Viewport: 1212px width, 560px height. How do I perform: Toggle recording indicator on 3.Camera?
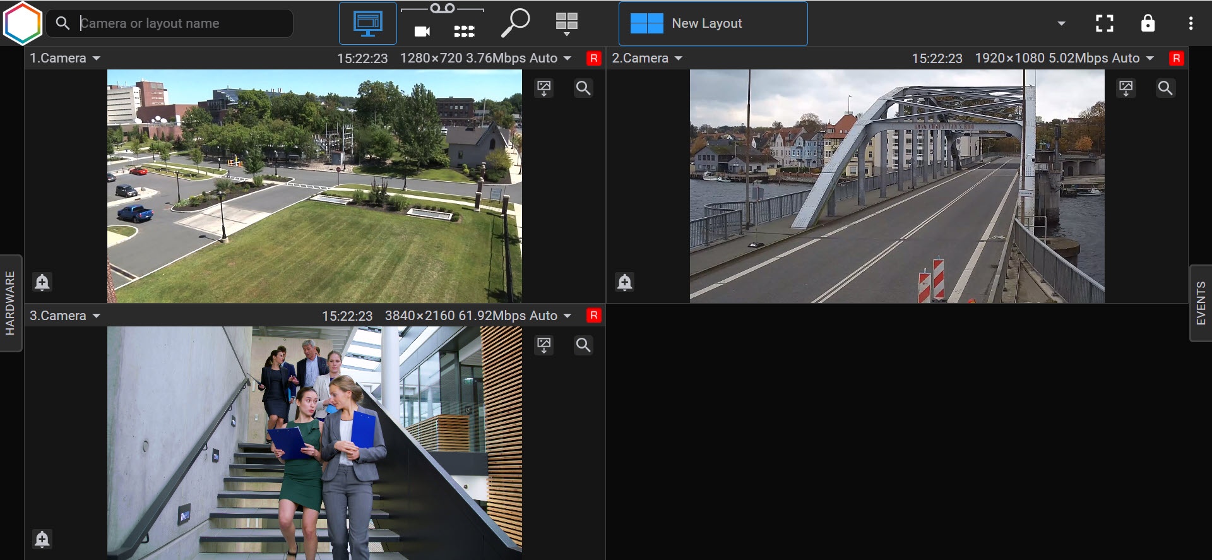(593, 316)
